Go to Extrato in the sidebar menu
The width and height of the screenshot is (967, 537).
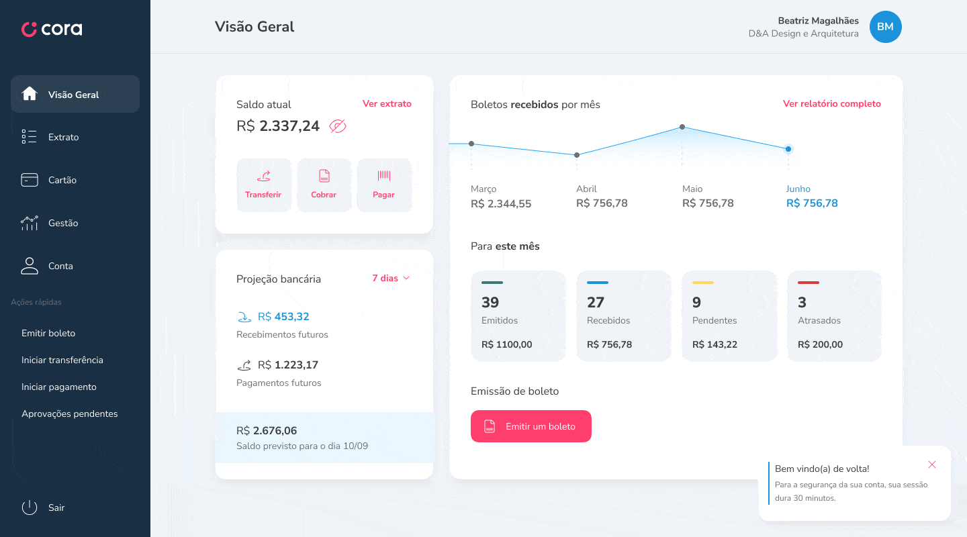click(x=63, y=137)
